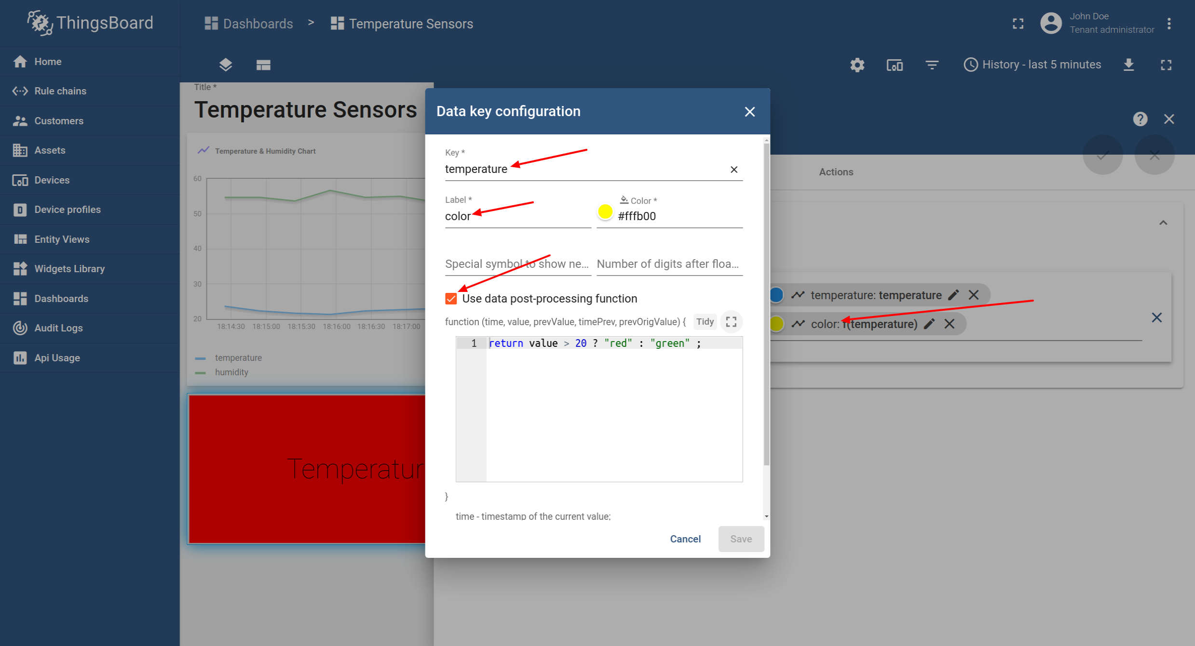Click the manage layouts icon
Image resolution: width=1195 pixels, height=646 pixels.
click(x=263, y=65)
